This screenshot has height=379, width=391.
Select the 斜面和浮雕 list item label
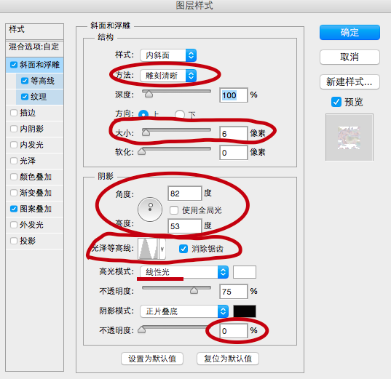click(x=39, y=65)
